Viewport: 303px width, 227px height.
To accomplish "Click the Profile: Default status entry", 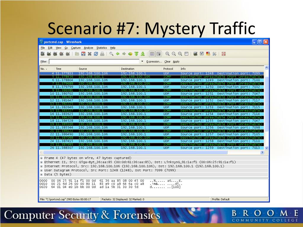I will click(221, 200).
